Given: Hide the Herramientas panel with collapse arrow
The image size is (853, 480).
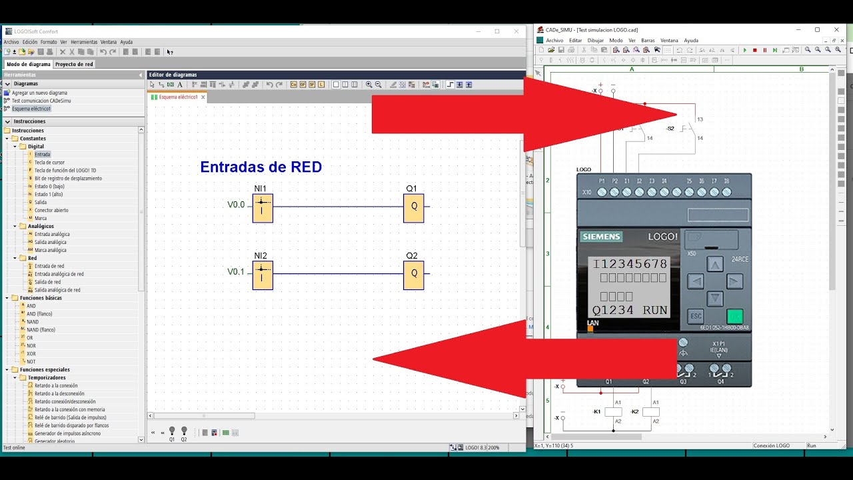Looking at the screenshot, I should click(141, 75).
